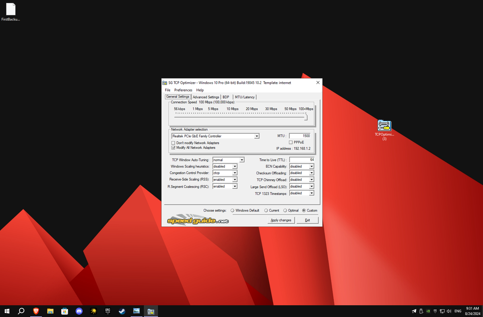This screenshot has height=317, width=483.
Task: Open Steam from taskbar
Action: click(x=122, y=311)
